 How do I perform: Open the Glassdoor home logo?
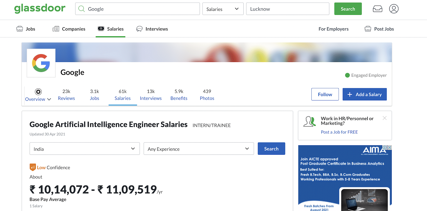(x=40, y=9)
